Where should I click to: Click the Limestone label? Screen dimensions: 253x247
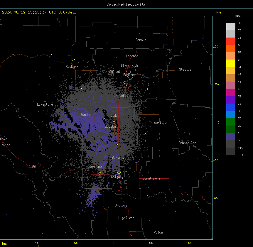(x=45, y=104)
